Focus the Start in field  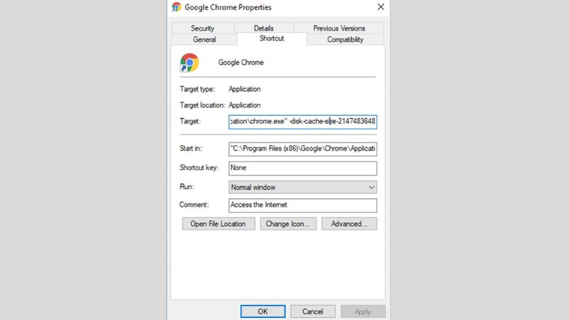(303, 149)
